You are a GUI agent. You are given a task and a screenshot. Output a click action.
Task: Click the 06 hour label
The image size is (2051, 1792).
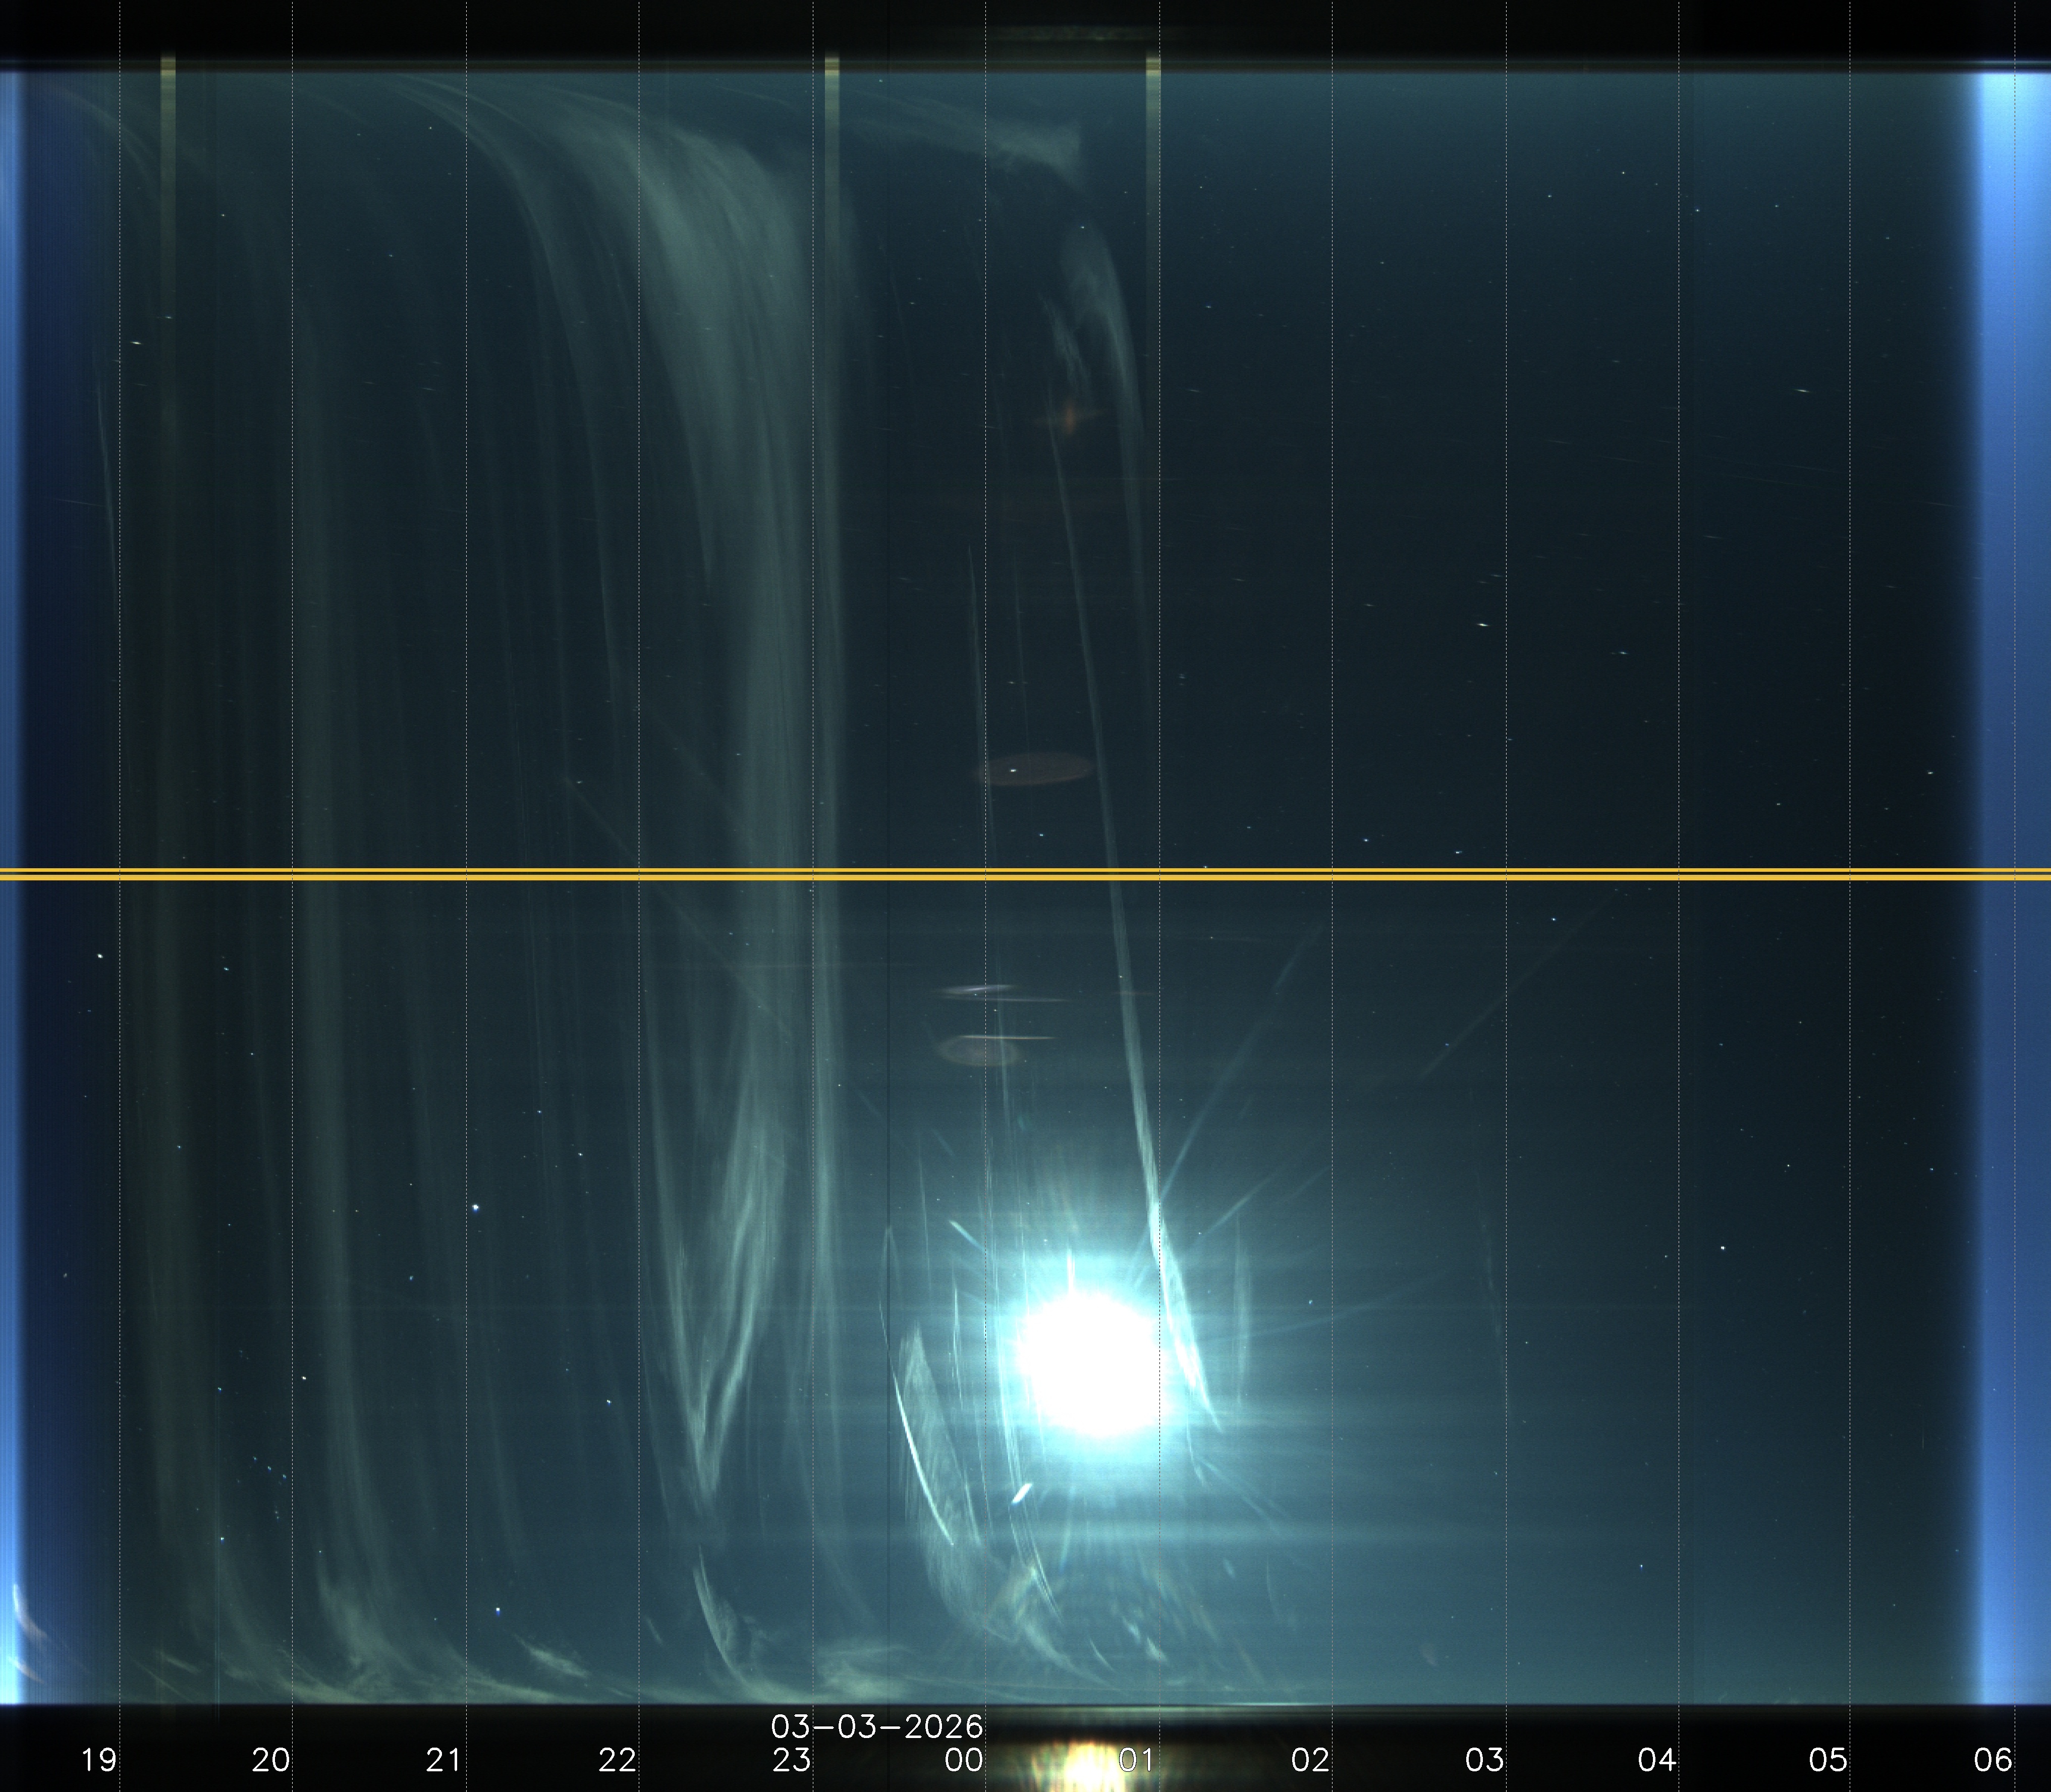click(x=1993, y=1759)
